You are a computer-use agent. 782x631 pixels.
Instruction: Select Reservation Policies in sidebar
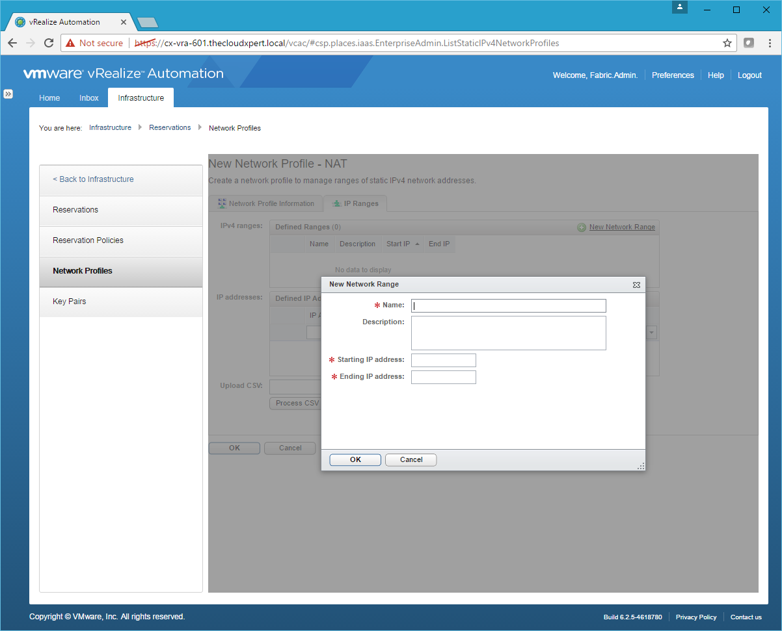click(88, 240)
